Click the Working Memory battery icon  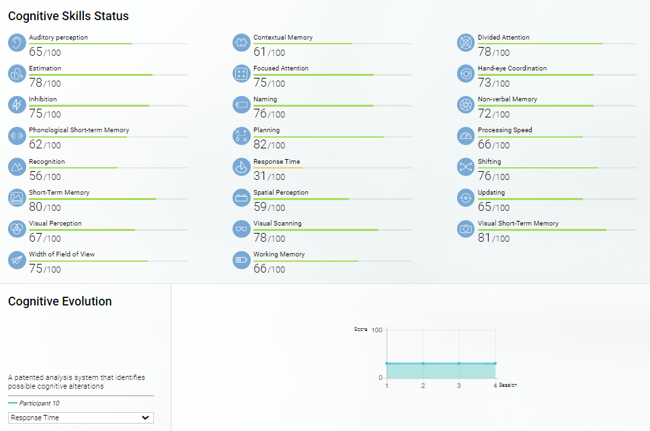(x=241, y=260)
